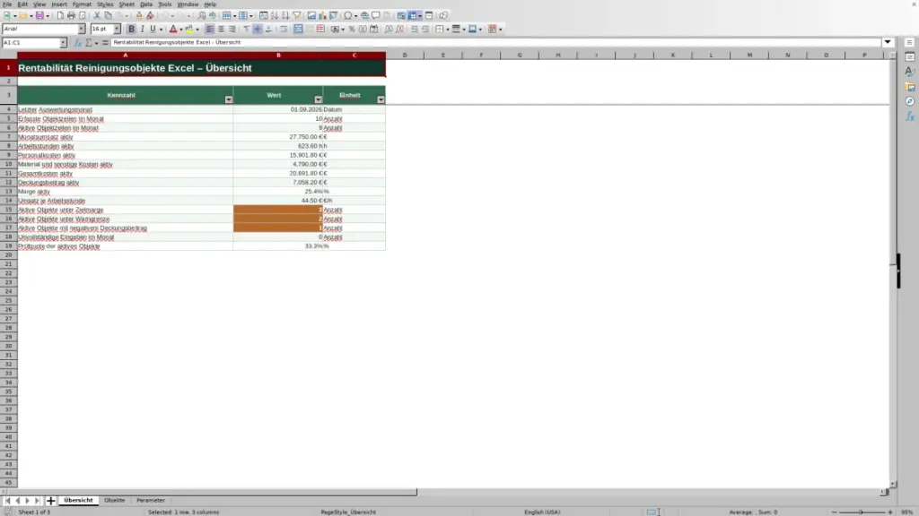Click the add new sheet plus button
Viewport: 919px width, 516px height.
[x=50, y=501]
